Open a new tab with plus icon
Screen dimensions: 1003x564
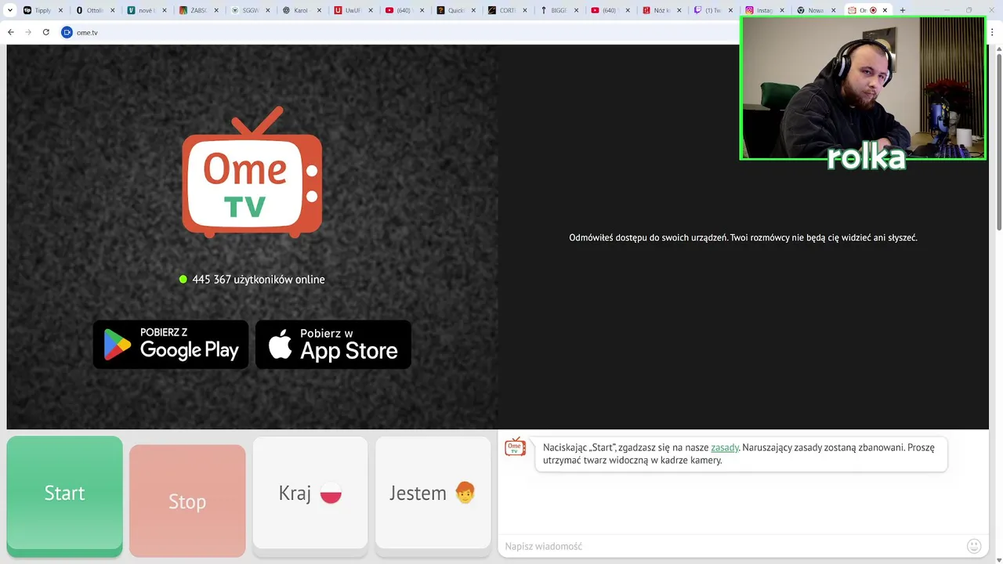pyautogui.click(x=903, y=10)
